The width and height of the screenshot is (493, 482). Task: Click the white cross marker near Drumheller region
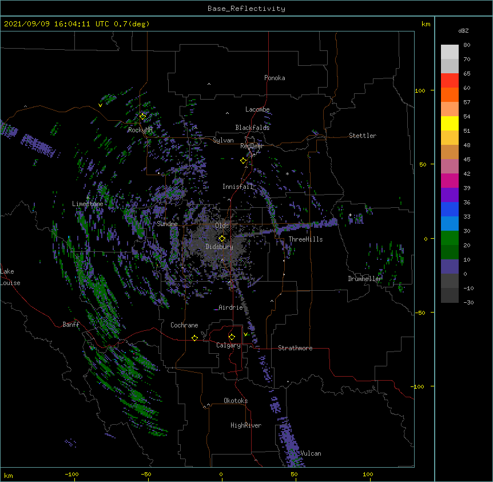tap(350, 215)
